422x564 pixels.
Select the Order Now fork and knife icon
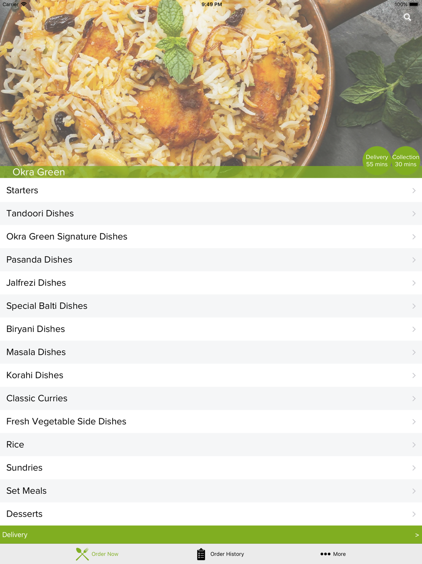pyautogui.click(x=82, y=554)
